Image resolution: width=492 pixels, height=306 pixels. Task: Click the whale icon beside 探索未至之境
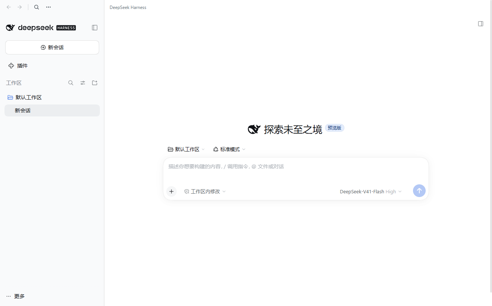pos(254,129)
